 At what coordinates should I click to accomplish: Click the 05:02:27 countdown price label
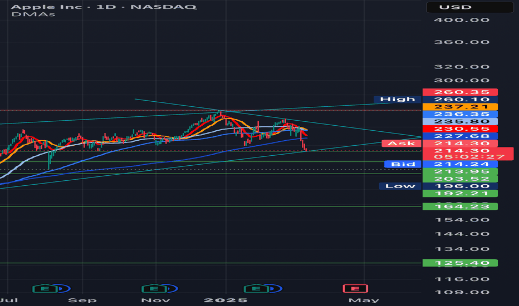pyautogui.click(x=468, y=154)
